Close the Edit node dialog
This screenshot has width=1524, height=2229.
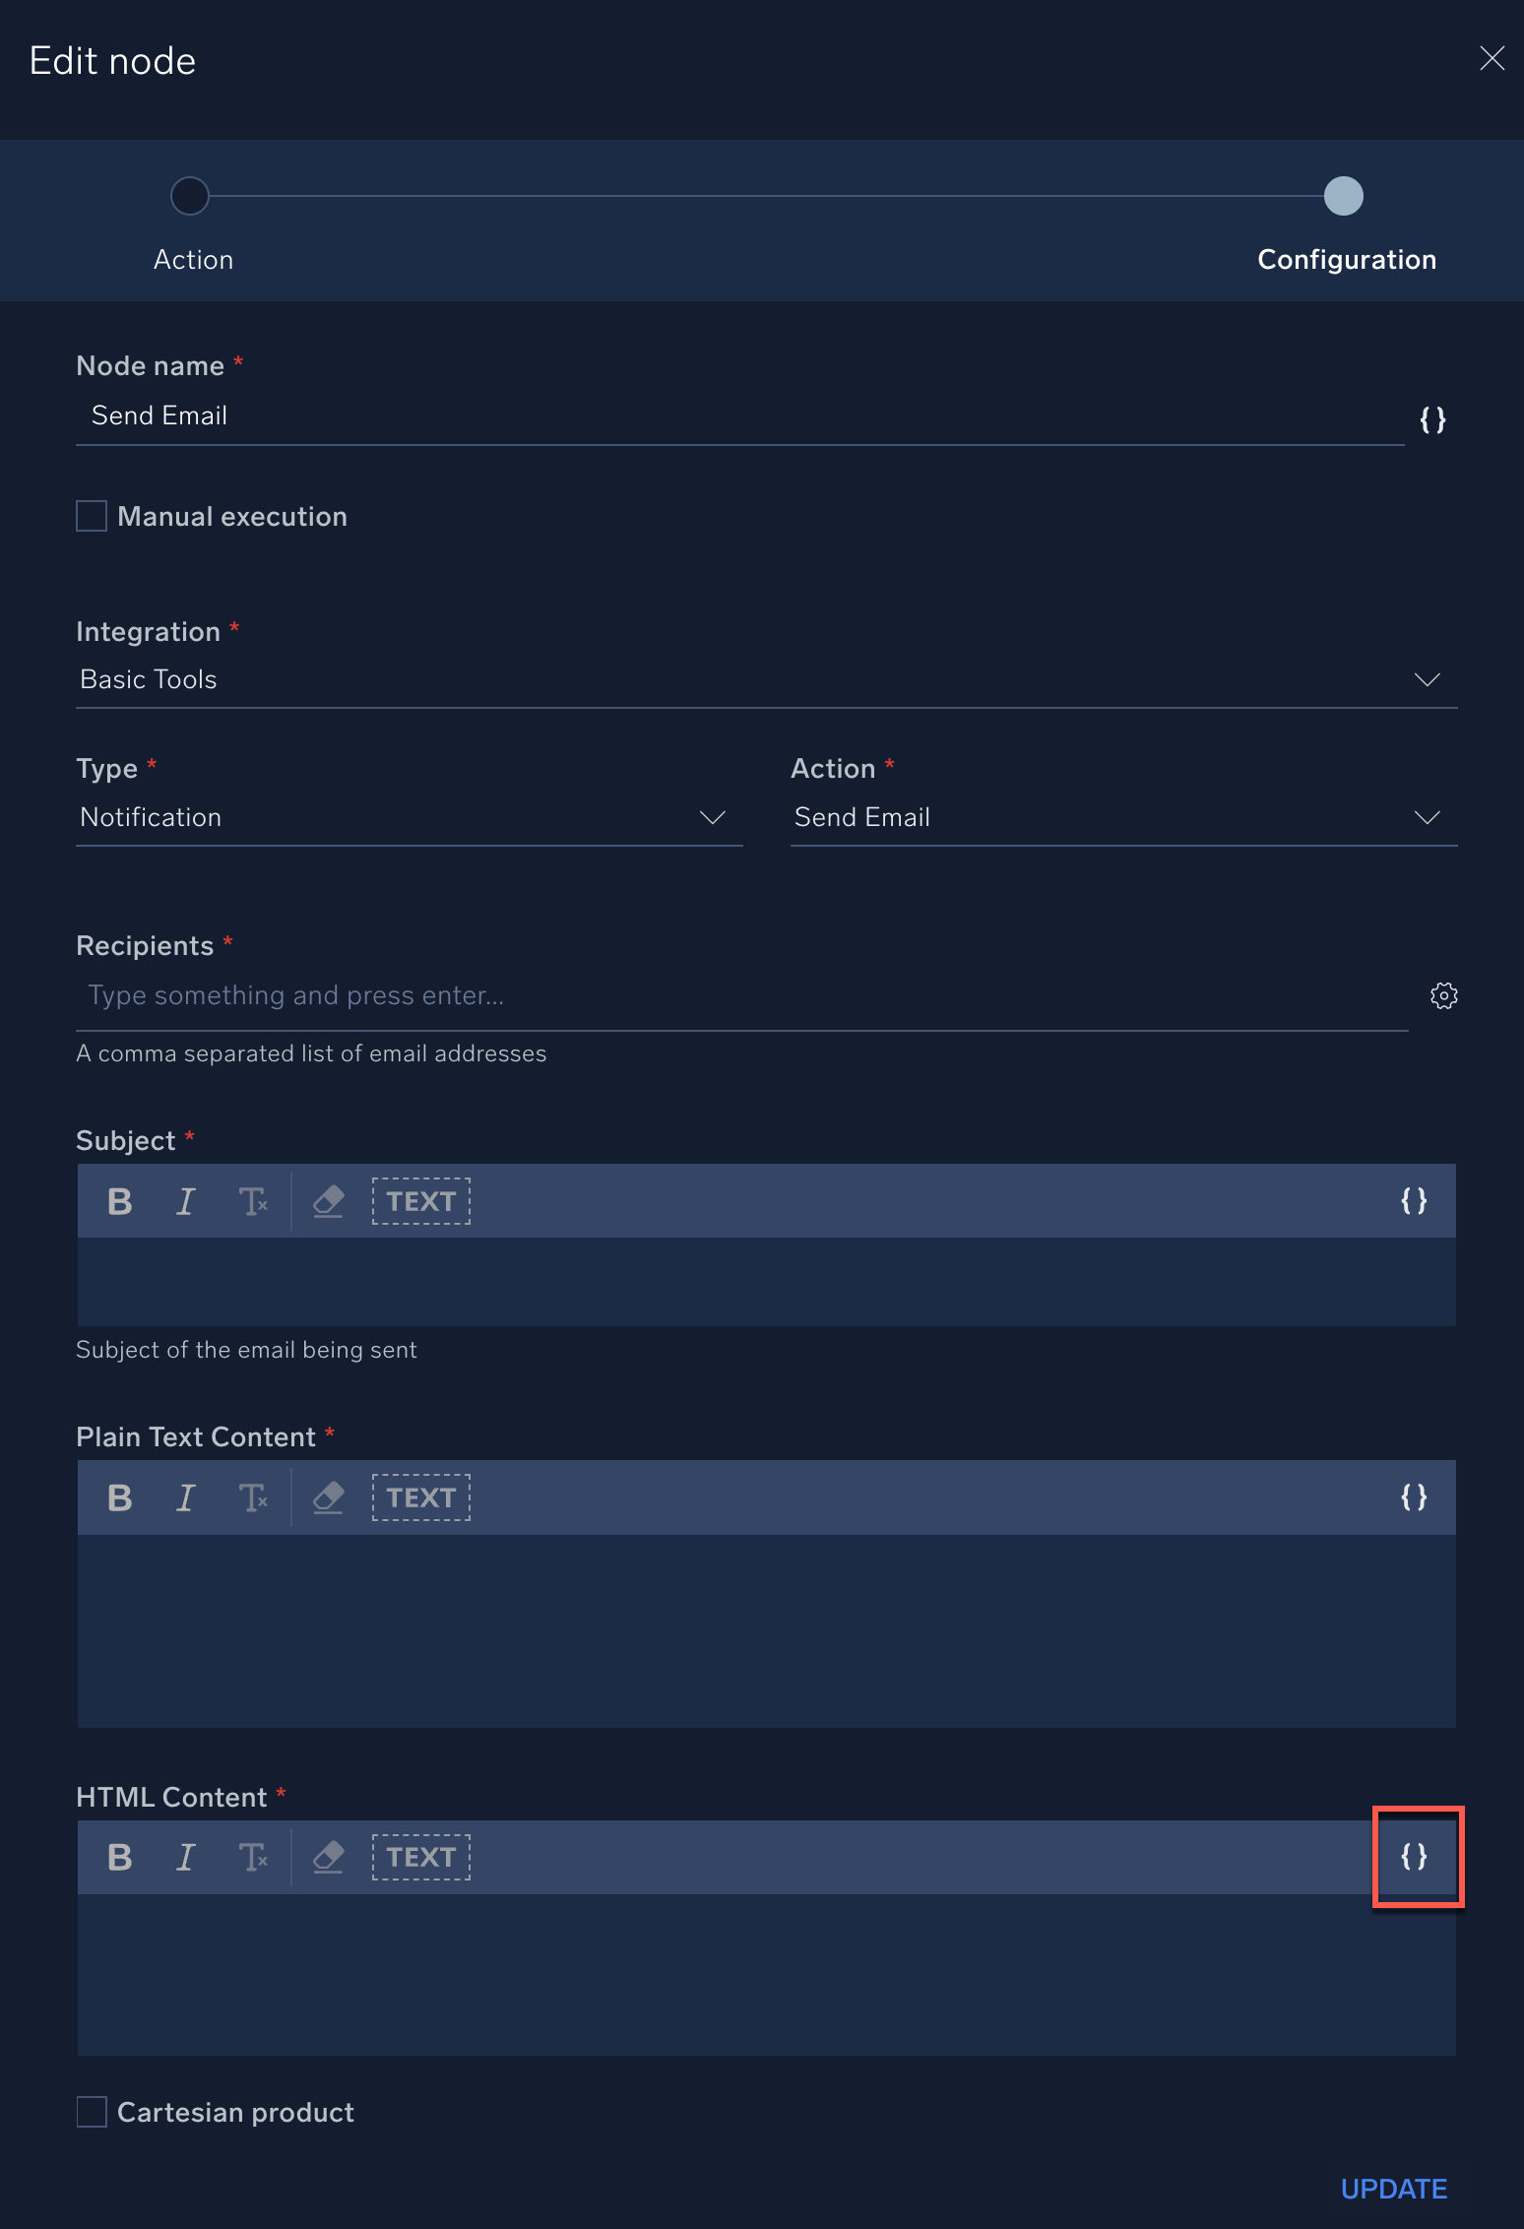point(1492,59)
